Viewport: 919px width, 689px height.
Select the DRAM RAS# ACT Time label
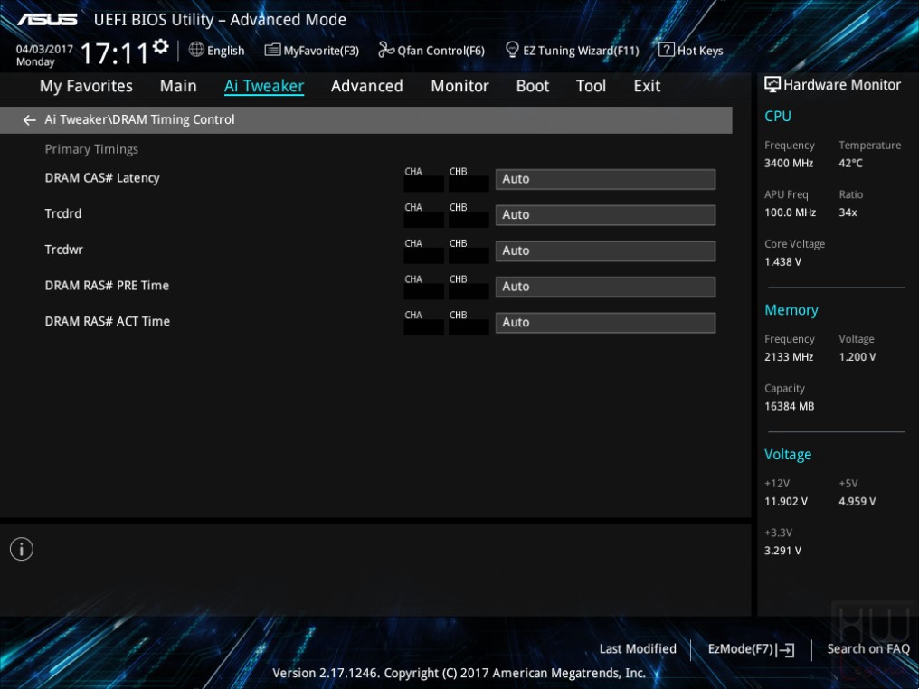coord(108,322)
